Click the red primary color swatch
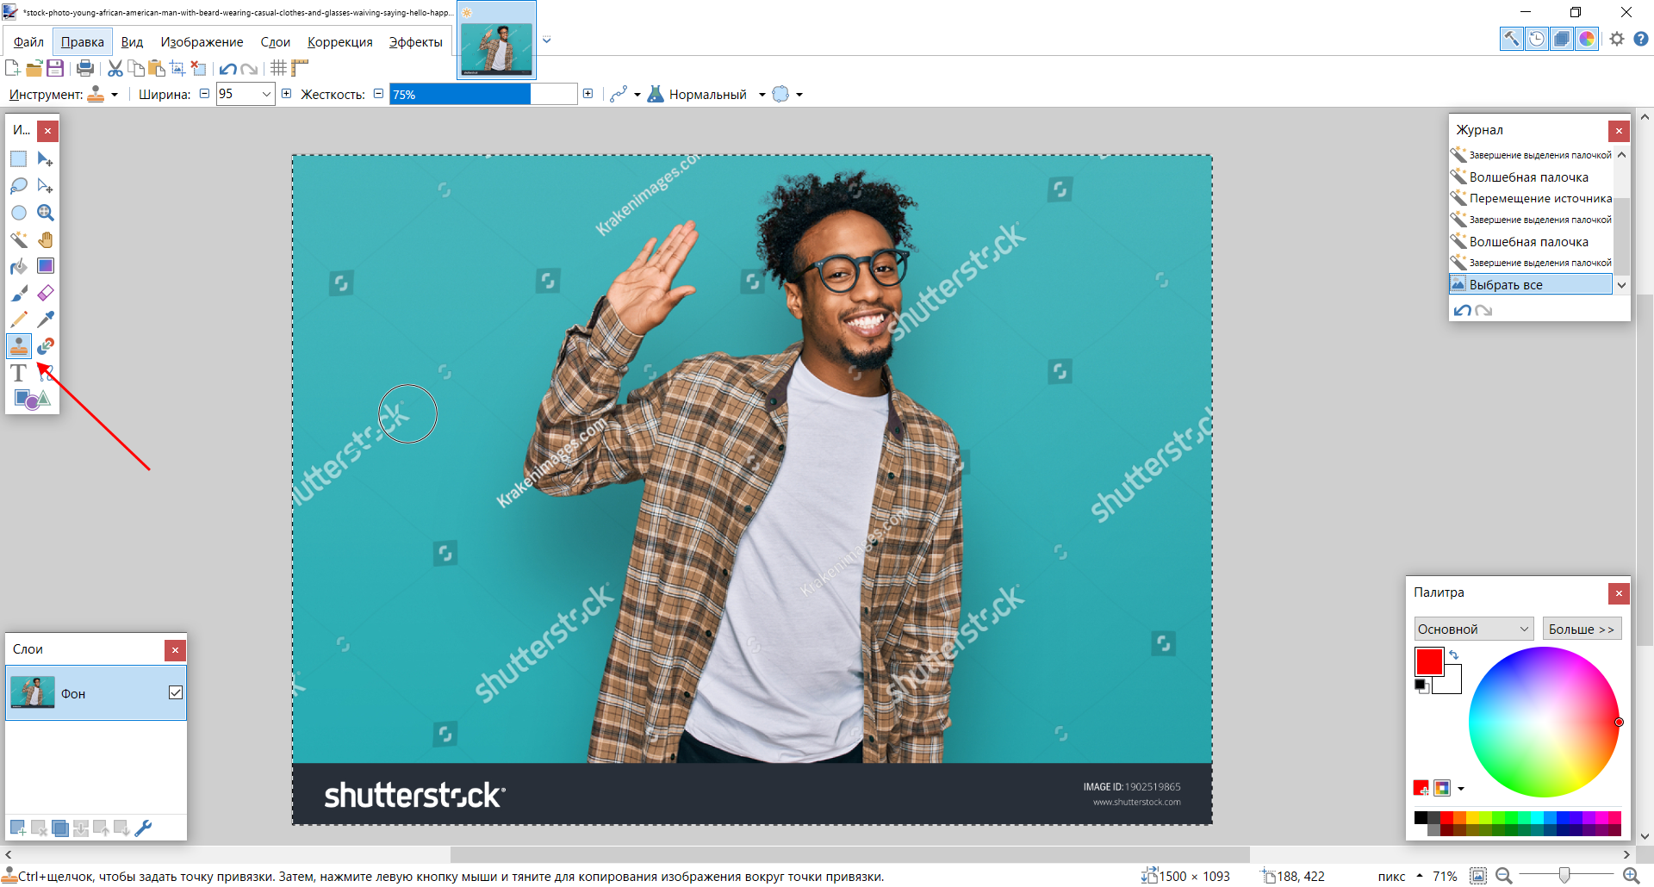 tap(1429, 662)
